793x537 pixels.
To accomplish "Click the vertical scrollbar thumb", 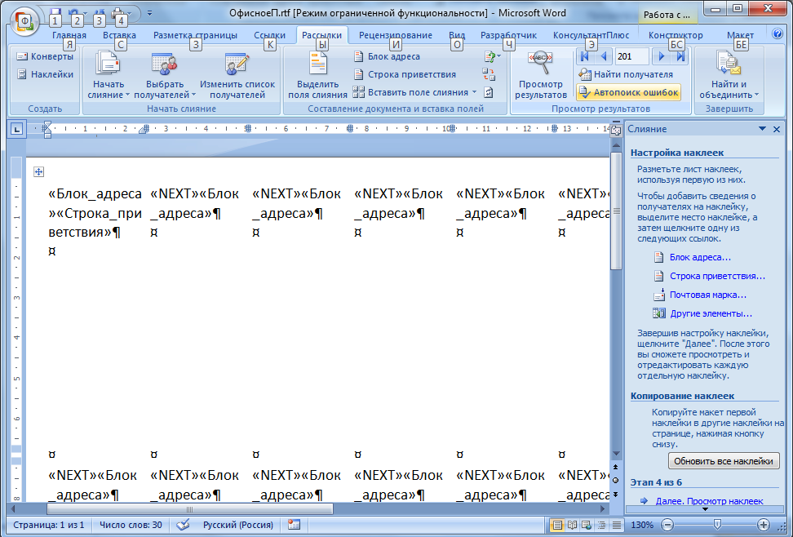I will coord(615,211).
